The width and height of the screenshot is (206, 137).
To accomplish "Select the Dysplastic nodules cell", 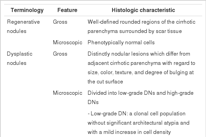I will coord(20,58).
